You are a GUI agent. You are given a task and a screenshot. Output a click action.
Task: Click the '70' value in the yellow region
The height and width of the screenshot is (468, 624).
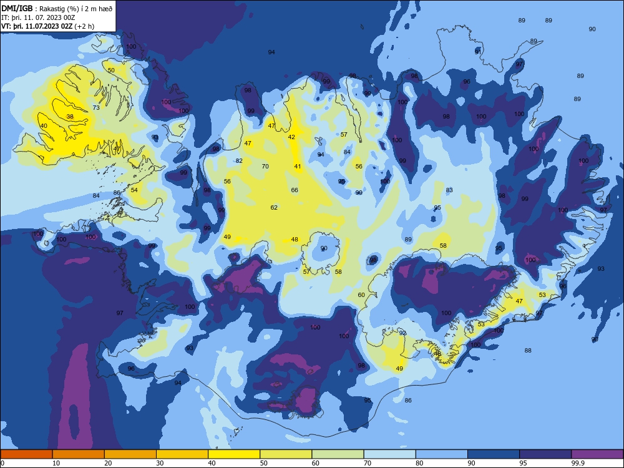[265, 167]
